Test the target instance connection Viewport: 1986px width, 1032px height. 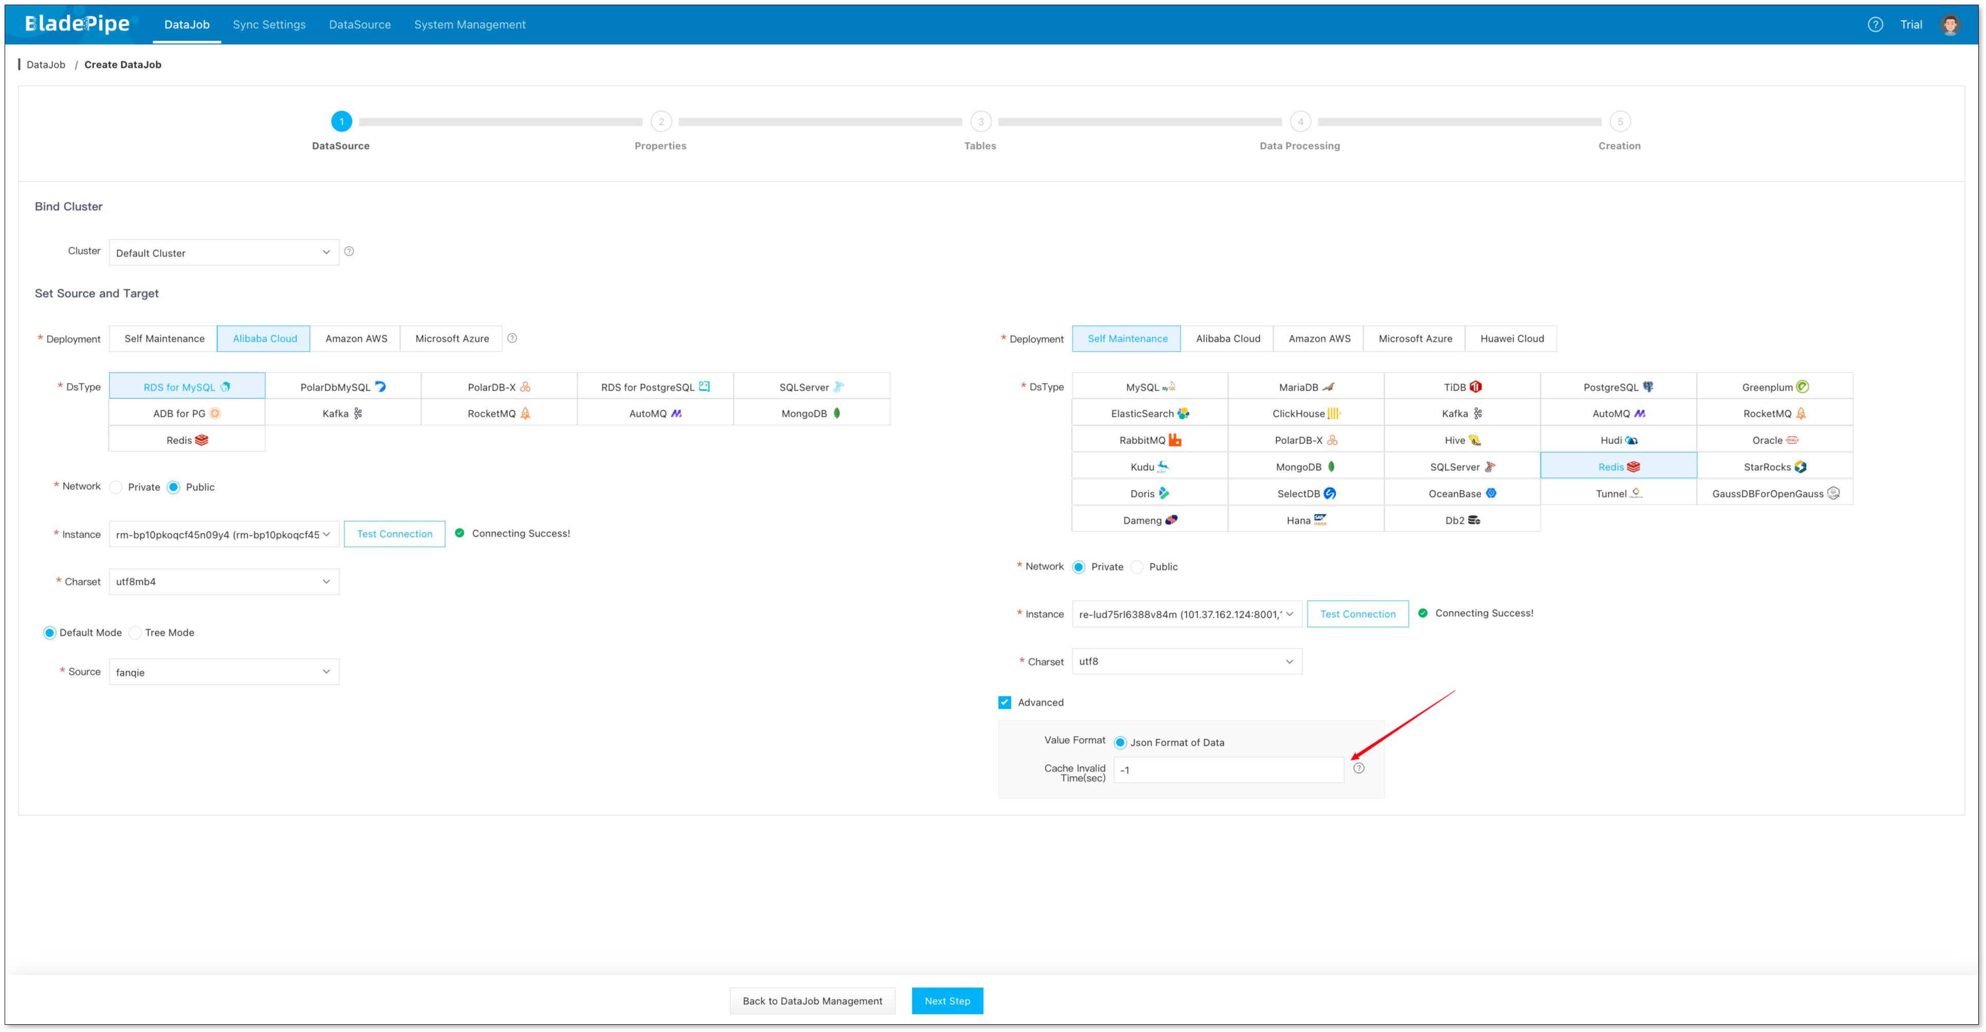pyautogui.click(x=1358, y=614)
